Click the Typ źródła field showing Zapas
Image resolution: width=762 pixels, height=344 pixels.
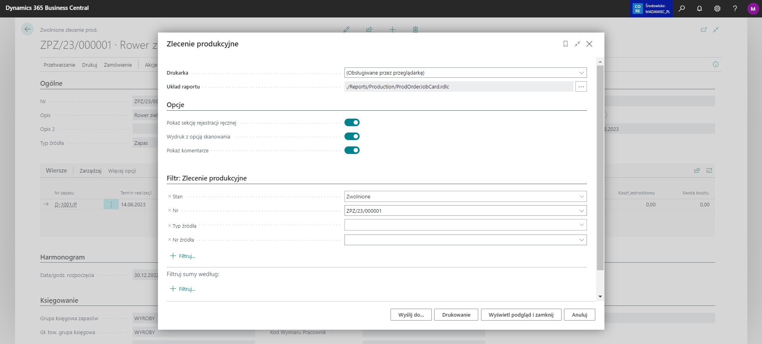[145, 143]
